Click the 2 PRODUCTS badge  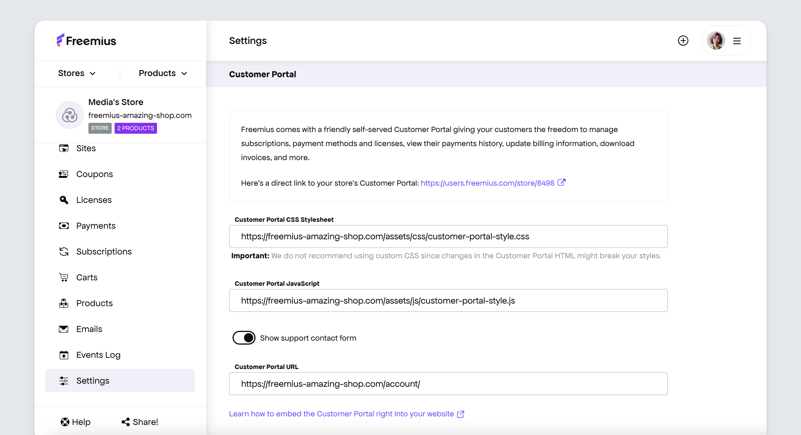(x=136, y=128)
